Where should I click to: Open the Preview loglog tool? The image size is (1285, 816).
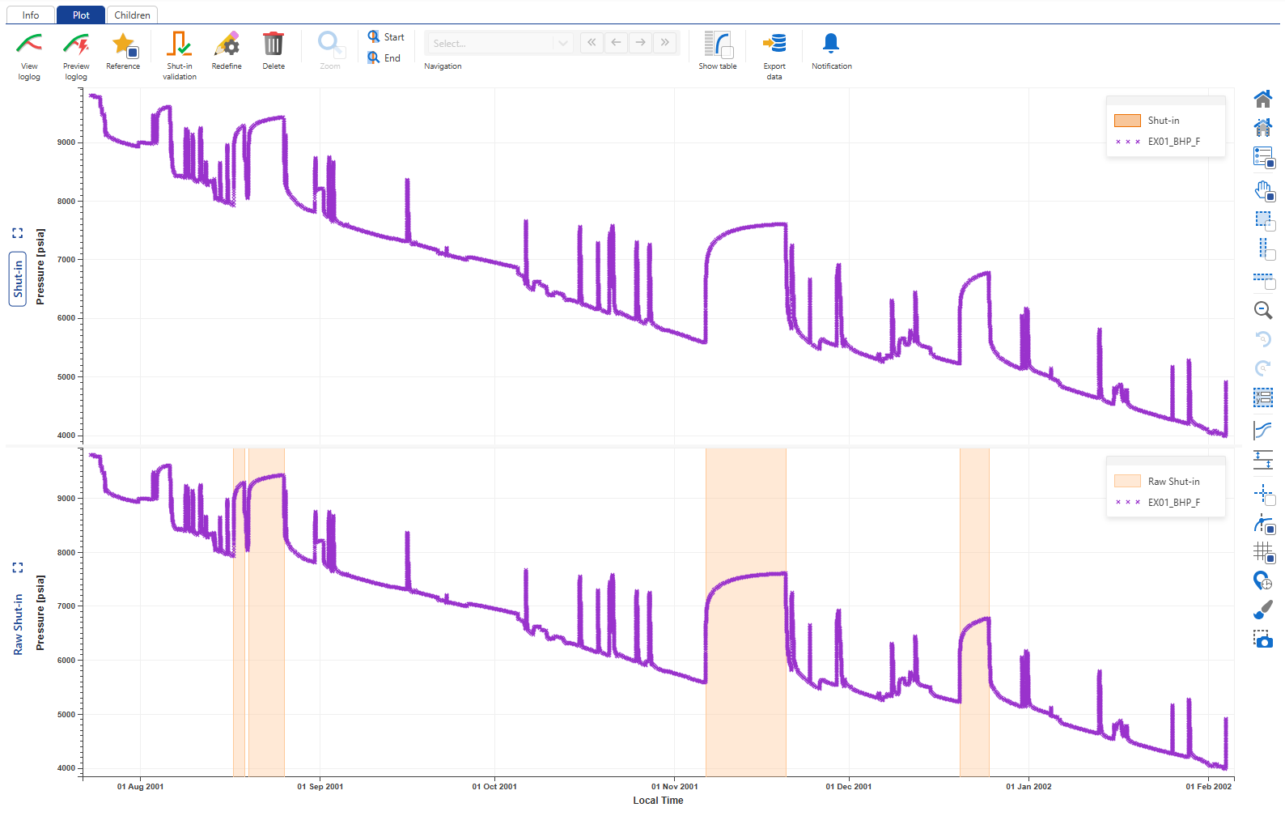[76, 45]
